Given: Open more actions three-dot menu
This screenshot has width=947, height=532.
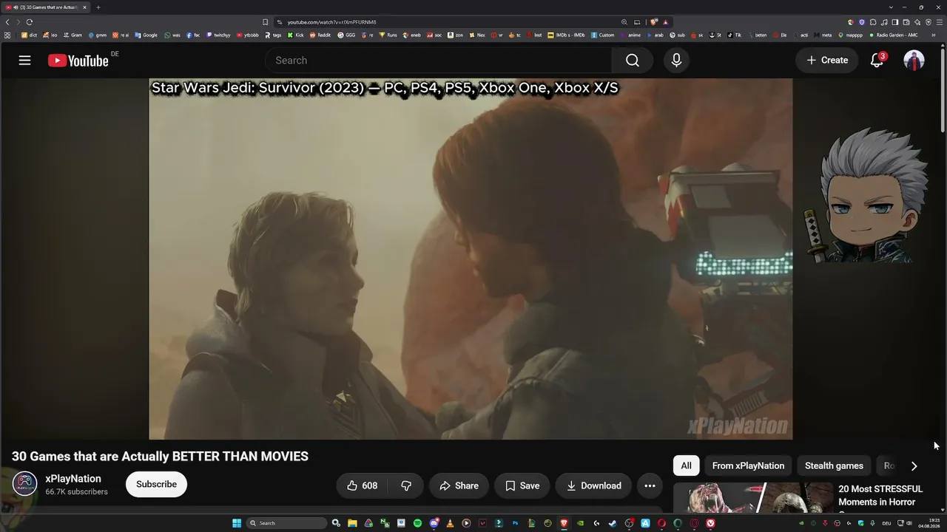Looking at the screenshot, I should coord(650,485).
